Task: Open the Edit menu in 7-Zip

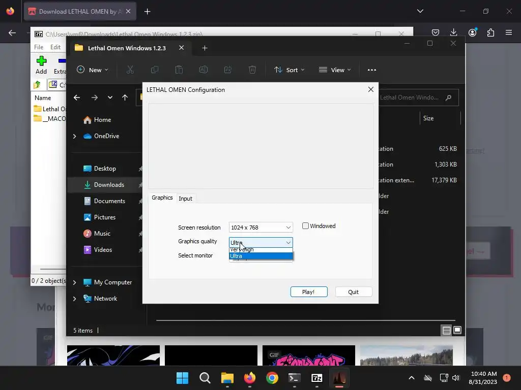Action: [55, 47]
